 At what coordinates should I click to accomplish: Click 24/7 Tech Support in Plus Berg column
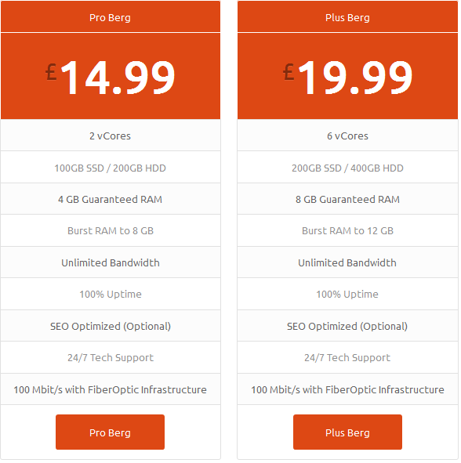pos(347,357)
